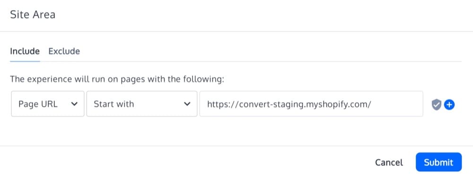Submit the Site Area settings

point(438,162)
